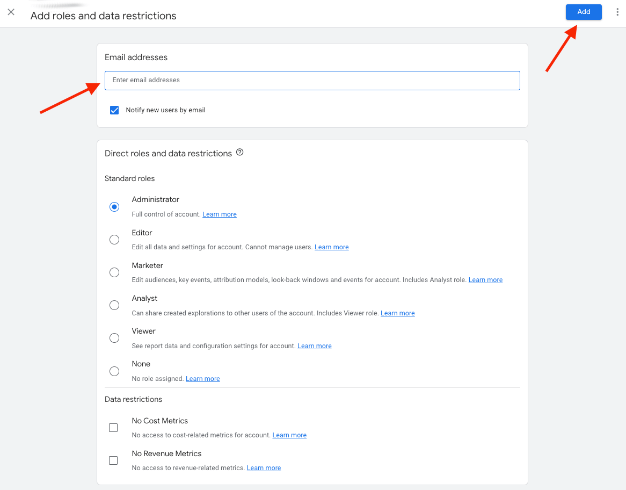
Task: Click the Marketer label text
Action: click(147, 265)
